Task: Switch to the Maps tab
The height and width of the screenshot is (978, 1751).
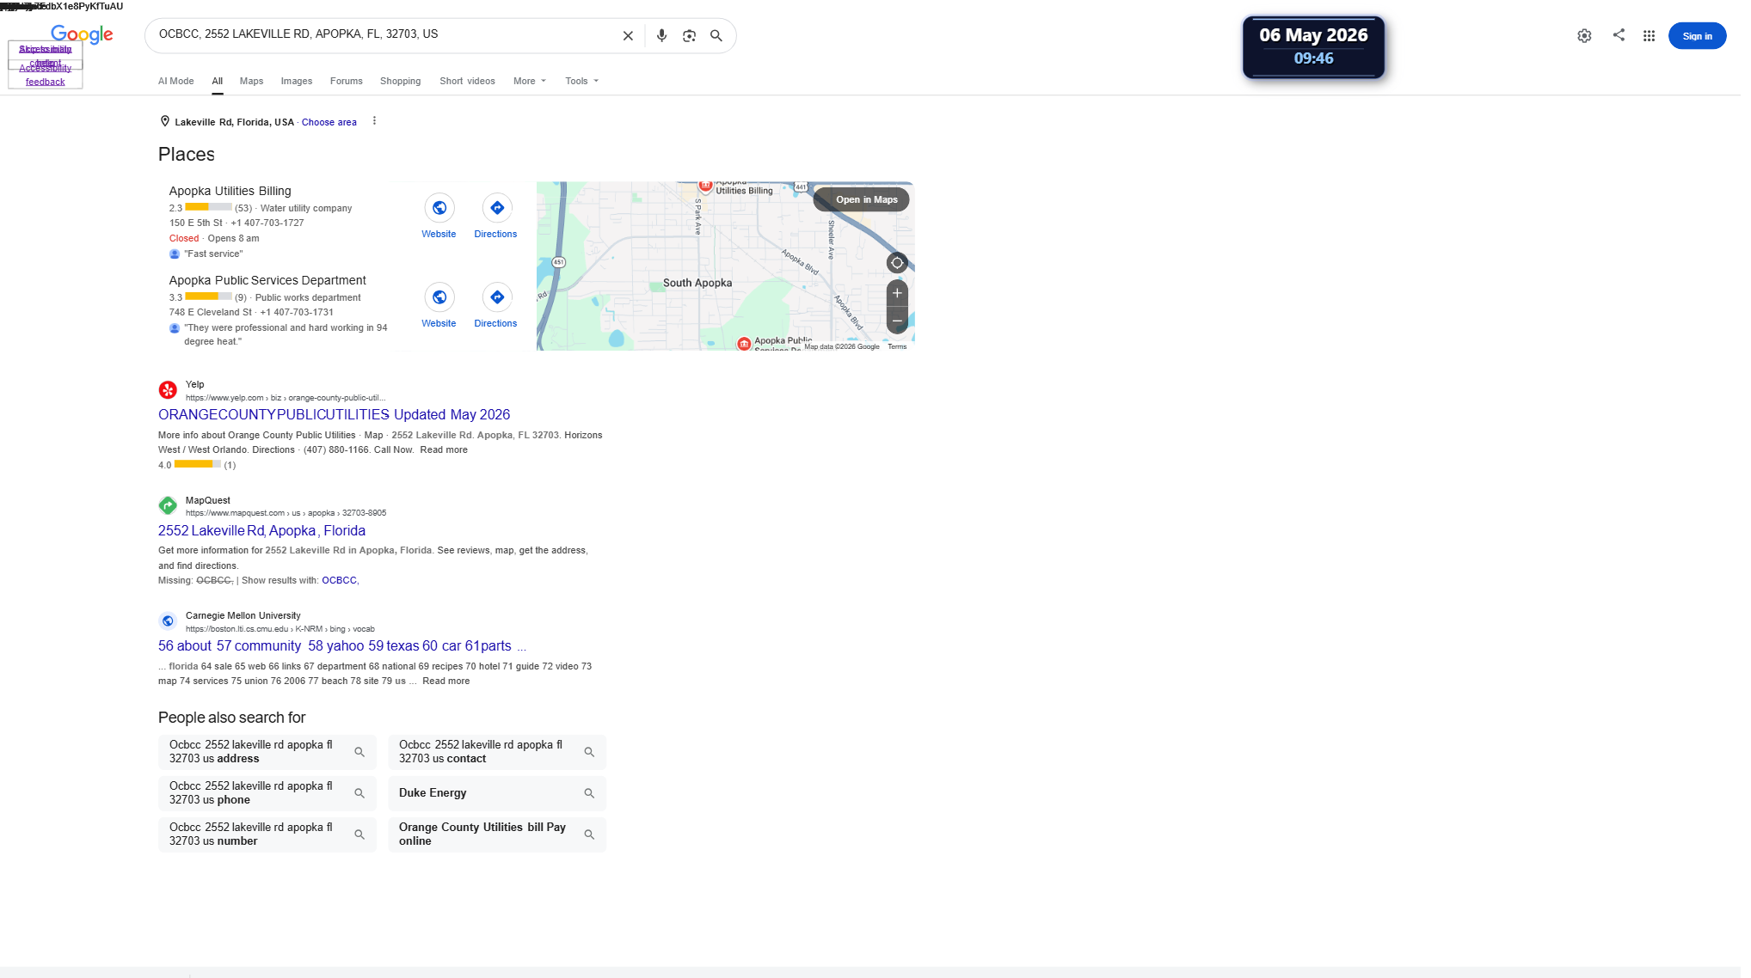Action: (251, 82)
